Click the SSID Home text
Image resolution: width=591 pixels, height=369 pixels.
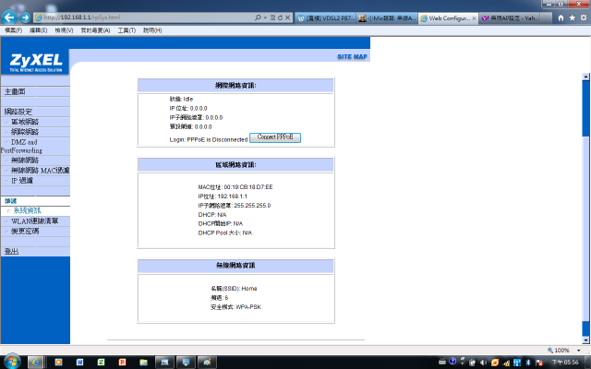click(x=249, y=289)
